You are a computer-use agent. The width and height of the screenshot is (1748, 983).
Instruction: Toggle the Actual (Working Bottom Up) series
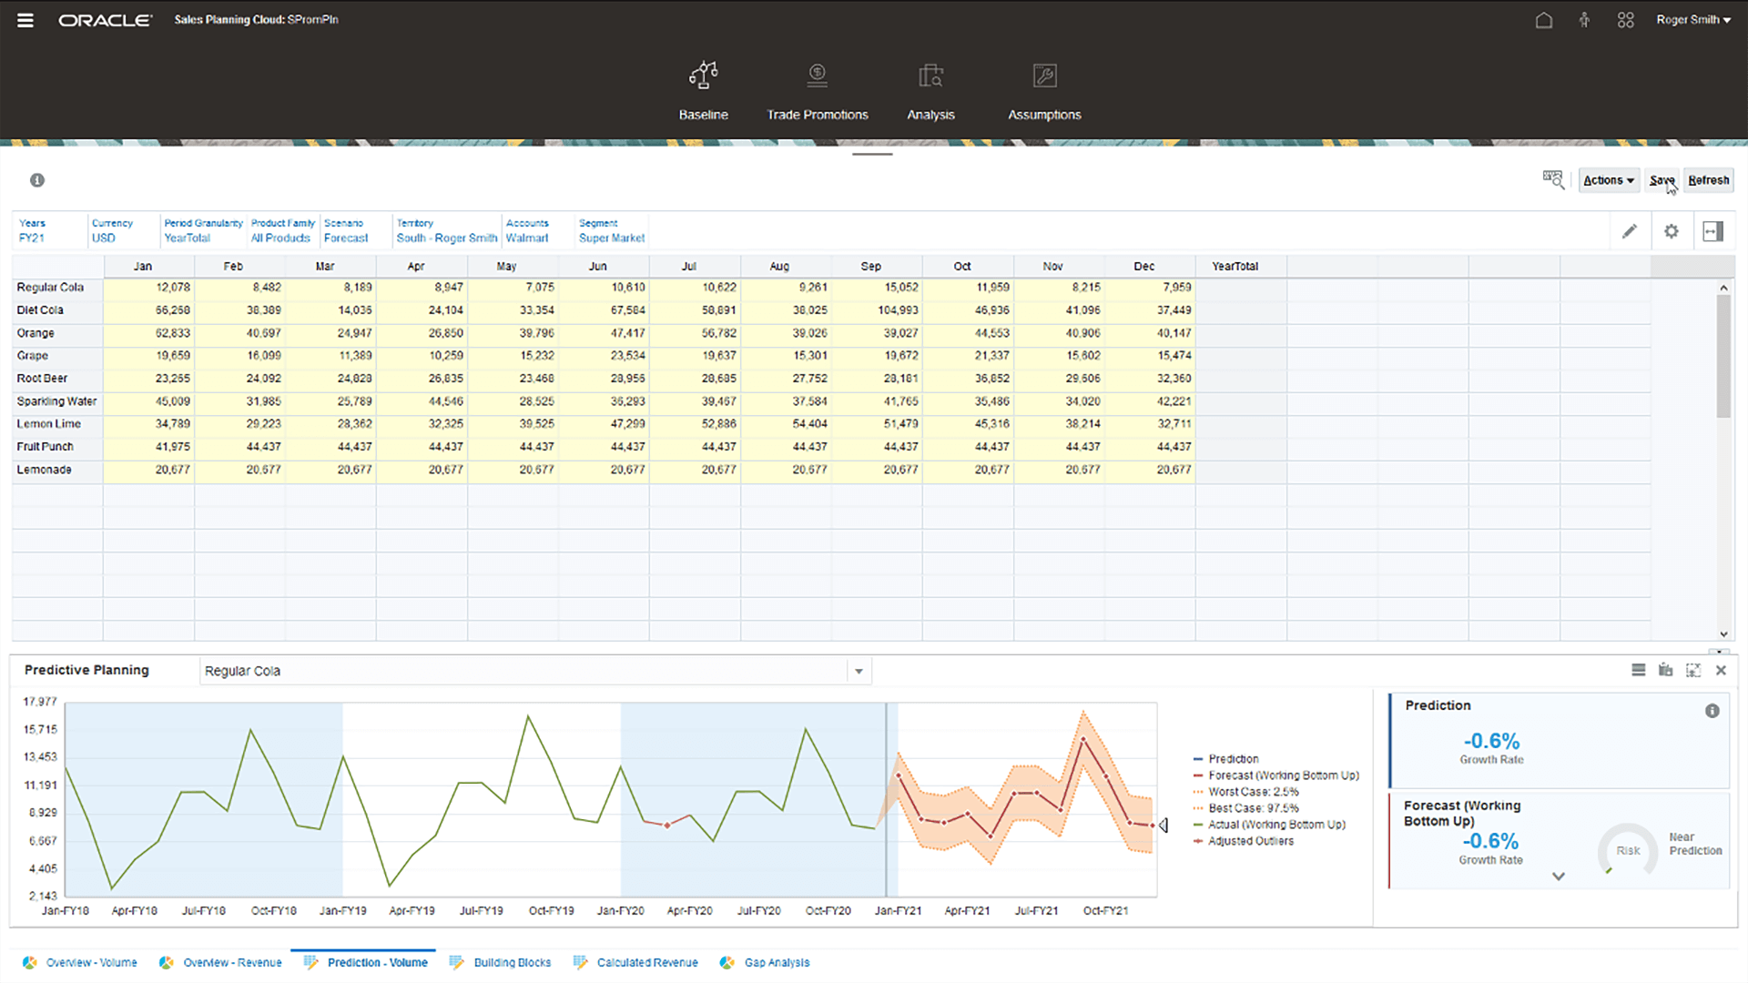1275,824
